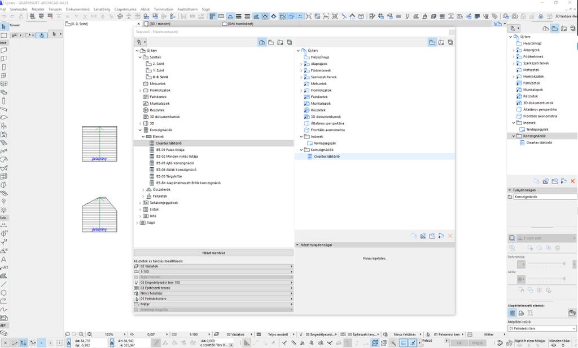Open the Súgó menu

point(206,9)
